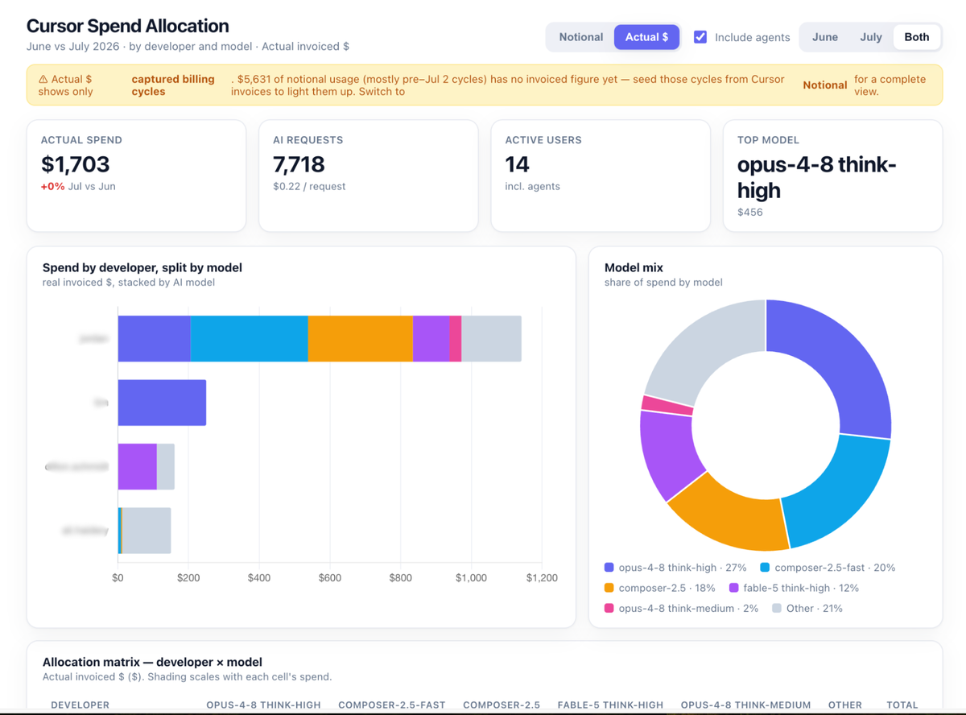
Task: Show July period only
Action: (871, 37)
